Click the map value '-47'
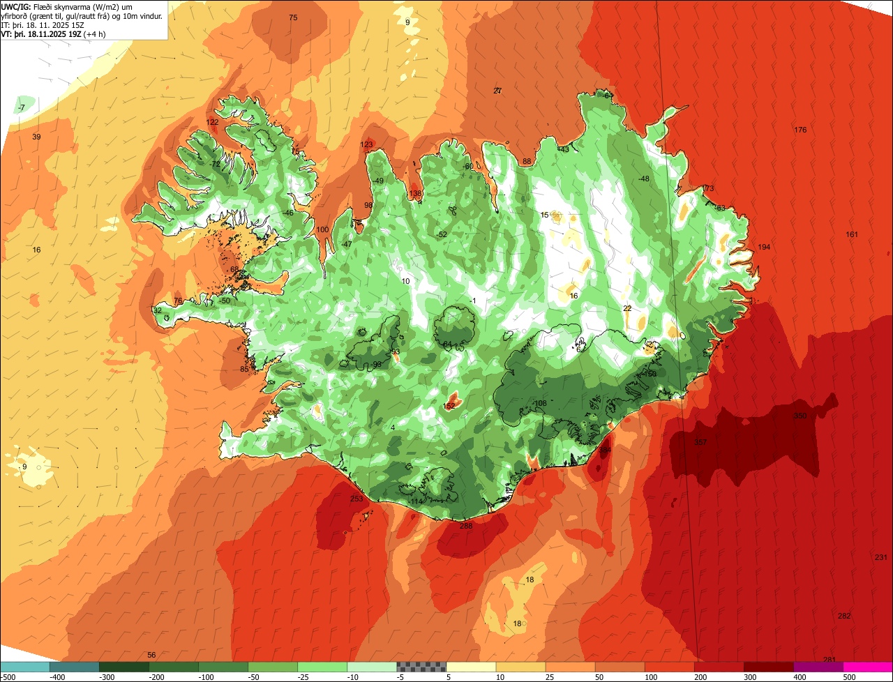The width and height of the screenshot is (893, 682). click(x=346, y=245)
